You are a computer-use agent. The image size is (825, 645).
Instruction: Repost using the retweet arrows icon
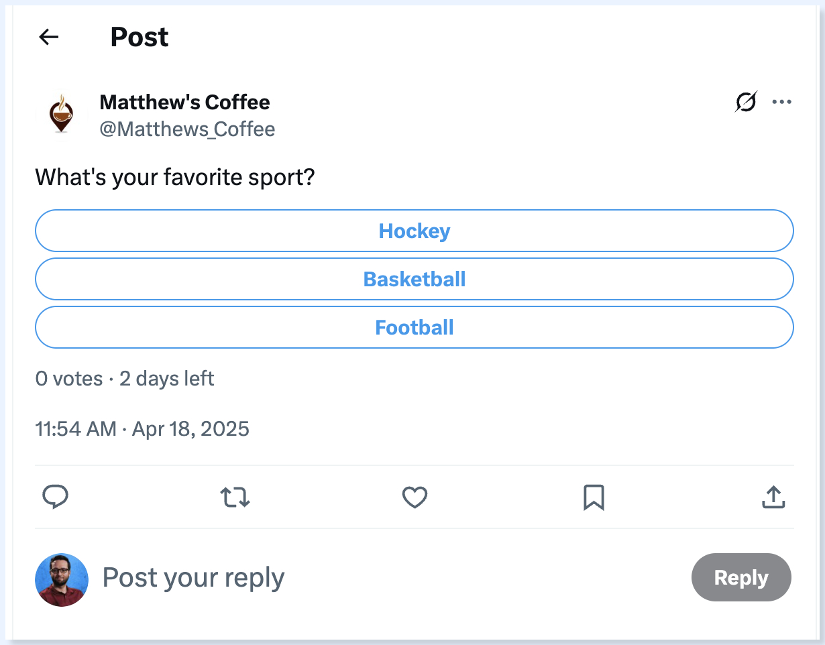click(235, 497)
